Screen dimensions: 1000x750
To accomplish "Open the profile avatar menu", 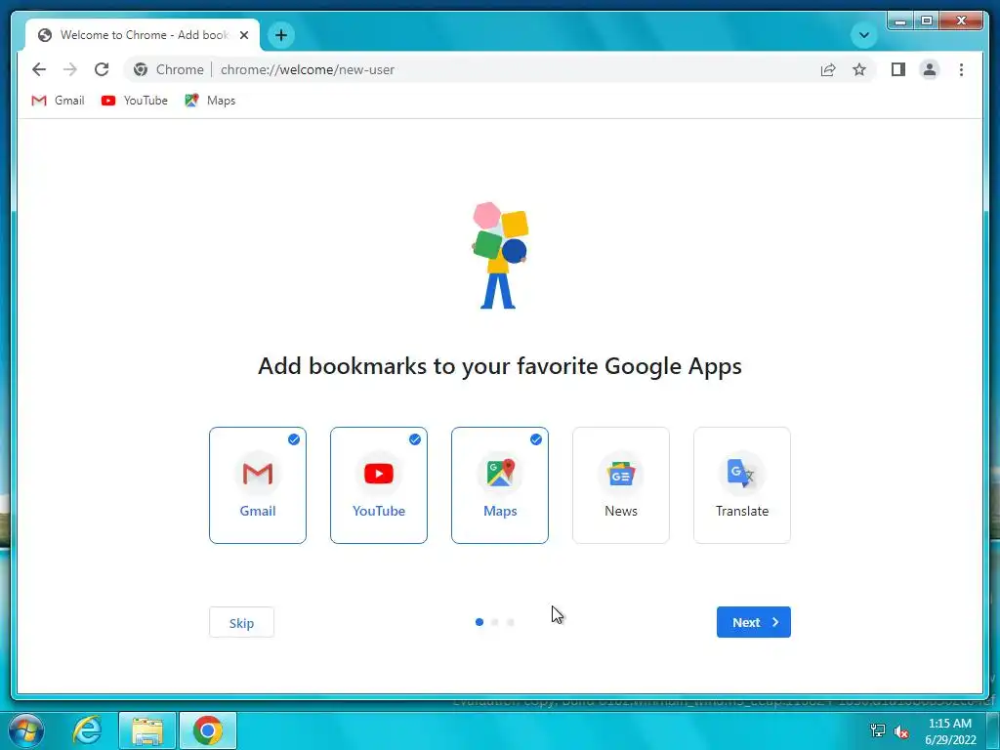I will 930,69.
